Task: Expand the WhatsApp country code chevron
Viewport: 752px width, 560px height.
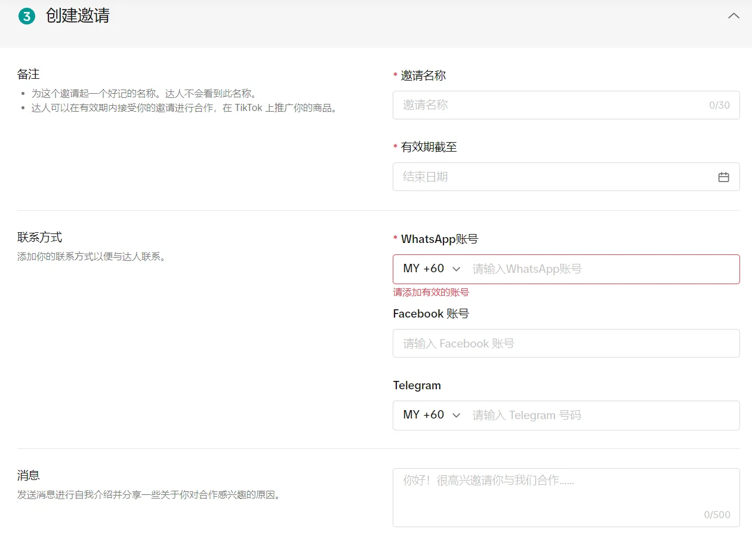Action: 457,269
